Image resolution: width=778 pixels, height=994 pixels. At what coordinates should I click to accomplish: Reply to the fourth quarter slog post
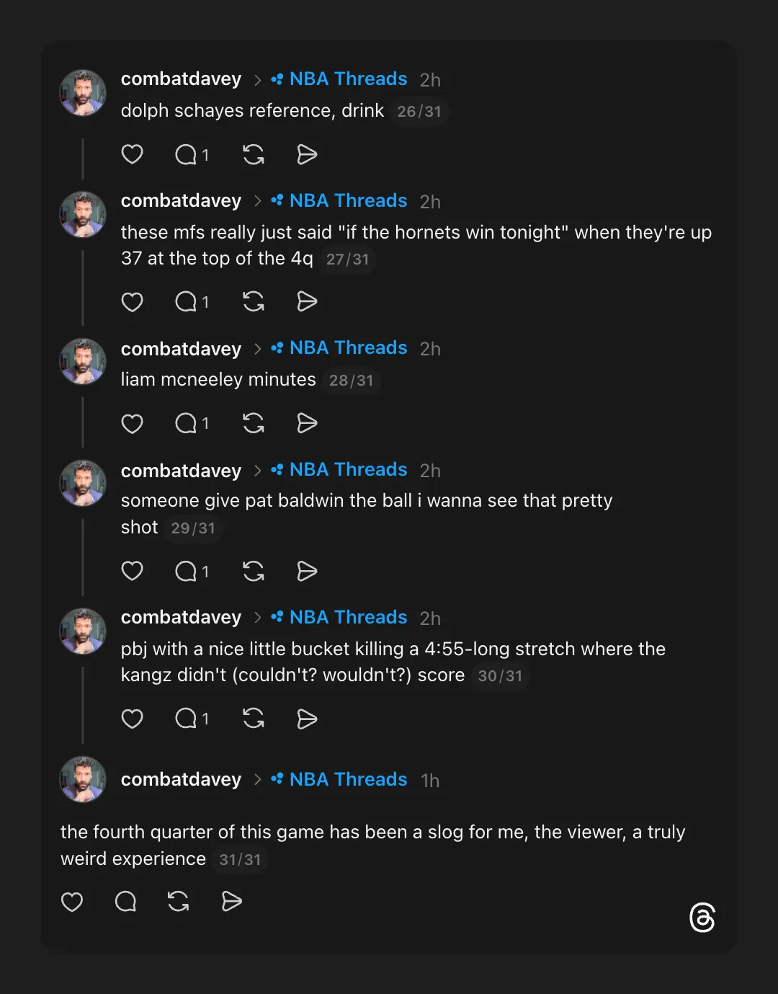coord(125,901)
